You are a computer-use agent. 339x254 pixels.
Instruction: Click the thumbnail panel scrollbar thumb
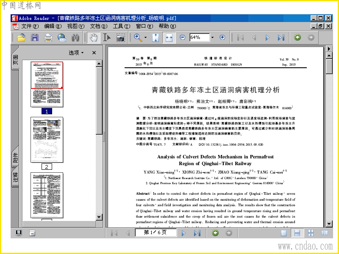click(x=99, y=100)
